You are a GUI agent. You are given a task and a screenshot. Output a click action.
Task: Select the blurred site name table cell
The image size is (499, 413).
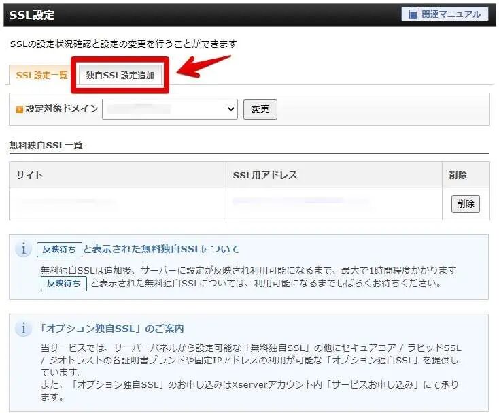pos(68,203)
